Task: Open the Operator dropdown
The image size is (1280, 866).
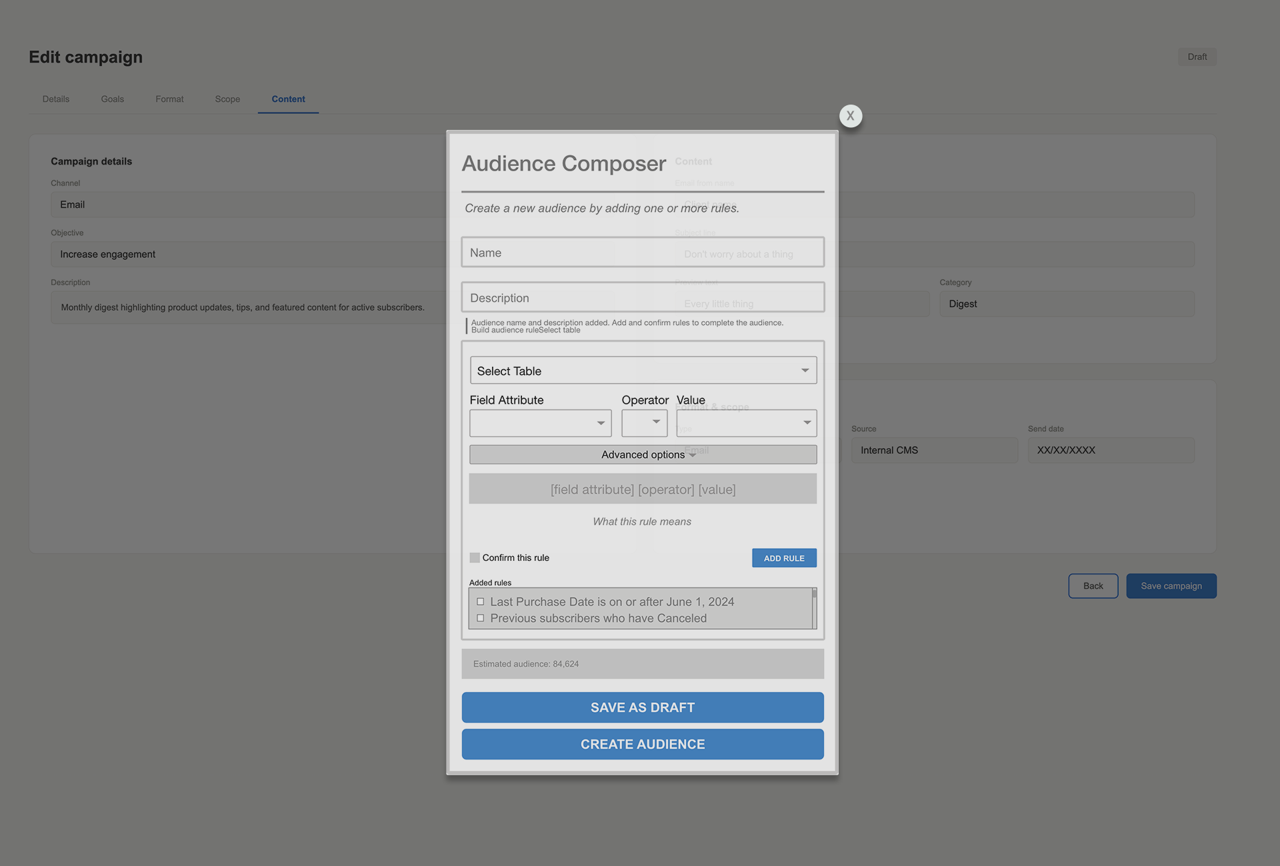Action: pyautogui.click(x=644, y=423)
